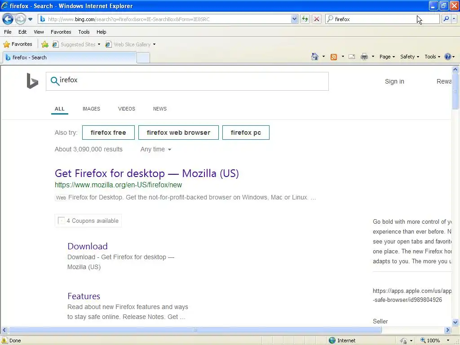The image size is (460, 345).
Task: Click the vertical scrollbar down arrow
Action: click(x=455, y=322)
